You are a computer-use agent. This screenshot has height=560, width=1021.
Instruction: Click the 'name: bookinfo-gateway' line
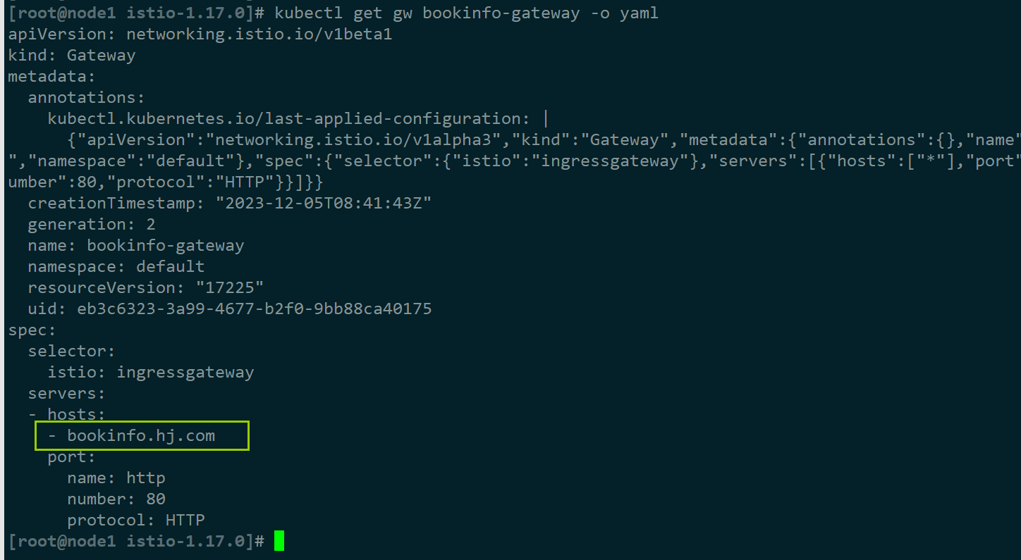(136, 245)
